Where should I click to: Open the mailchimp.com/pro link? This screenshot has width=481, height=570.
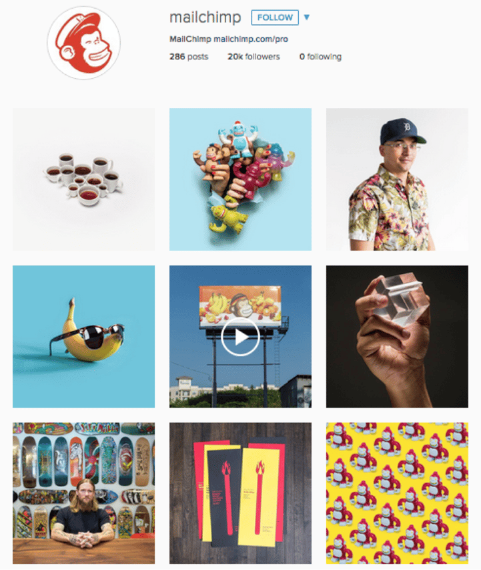pyautogui.click(x=250, y=39)
